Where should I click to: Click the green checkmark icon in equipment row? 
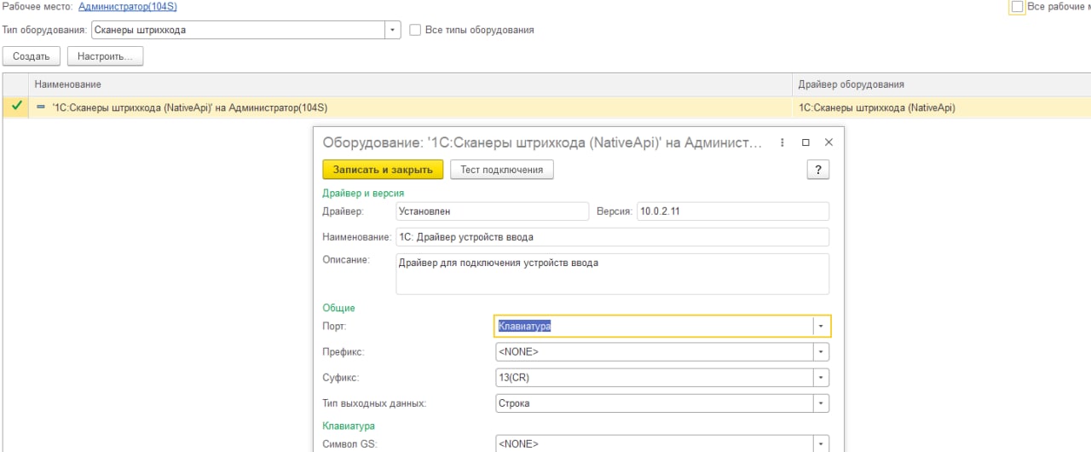(x=16, y=107)
